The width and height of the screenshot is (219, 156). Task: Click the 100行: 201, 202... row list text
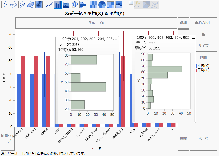click(x=89, y=39)
